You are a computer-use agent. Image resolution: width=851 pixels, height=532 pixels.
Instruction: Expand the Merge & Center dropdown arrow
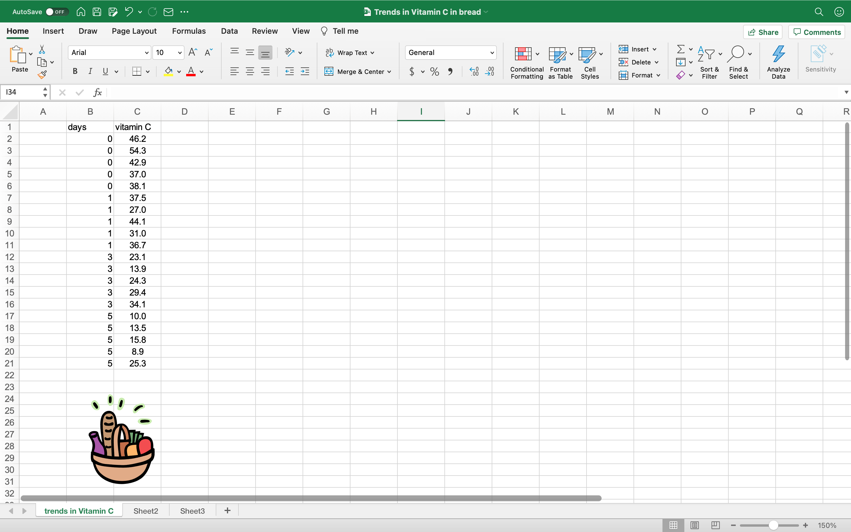389,72
